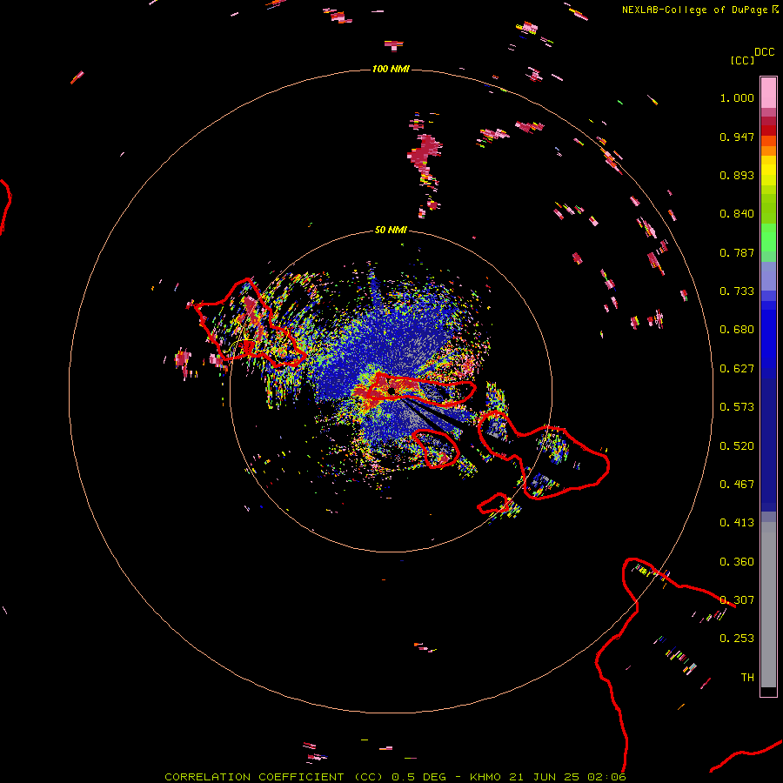Click the black radar site dot at the center
The width and height of the screenshot is (783, 783).
[391, 391]
